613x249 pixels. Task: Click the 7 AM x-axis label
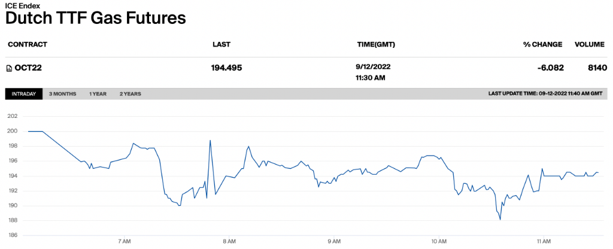[x=125, y=241]
